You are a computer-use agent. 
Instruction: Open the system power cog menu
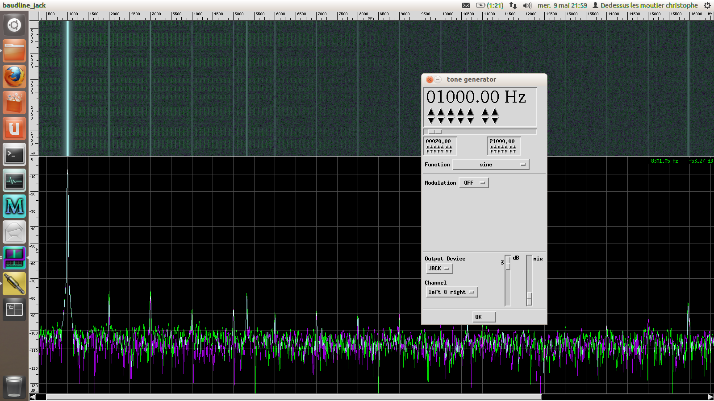point(707,5)
